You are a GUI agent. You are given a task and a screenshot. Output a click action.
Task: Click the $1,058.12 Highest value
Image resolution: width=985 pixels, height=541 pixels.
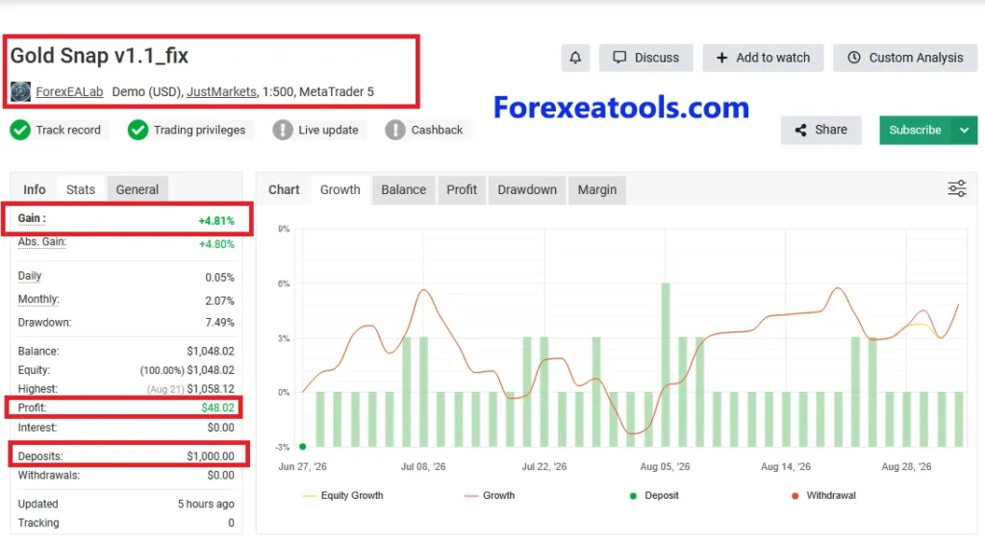(211, 389)
